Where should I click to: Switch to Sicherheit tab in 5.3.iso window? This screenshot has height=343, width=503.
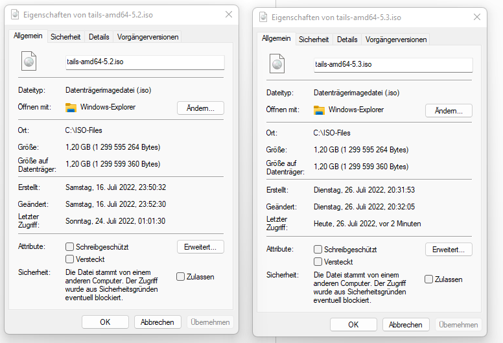[x=314, y=40]
